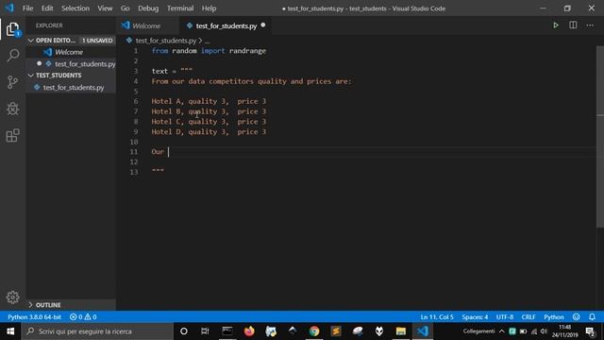
Task: Click Collegamenti toolbar on taskbar
Action: (x=478, y=331)
